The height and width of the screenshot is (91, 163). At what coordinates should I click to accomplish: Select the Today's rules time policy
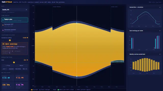15,20
